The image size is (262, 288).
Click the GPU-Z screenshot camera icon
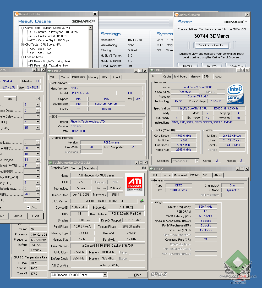[x=144, y=168]
